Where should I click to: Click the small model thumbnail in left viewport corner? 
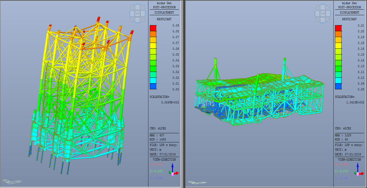(12, 182)
